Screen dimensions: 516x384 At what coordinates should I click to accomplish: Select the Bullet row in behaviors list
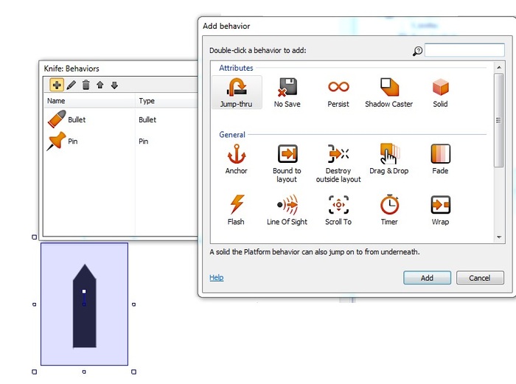pyautogui.click(x=120, y=119)
